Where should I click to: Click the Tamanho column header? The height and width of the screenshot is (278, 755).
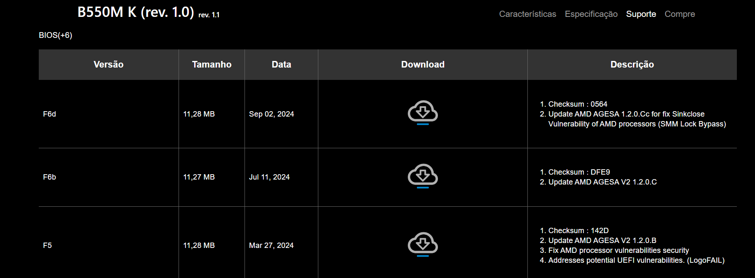coord(212,64)
